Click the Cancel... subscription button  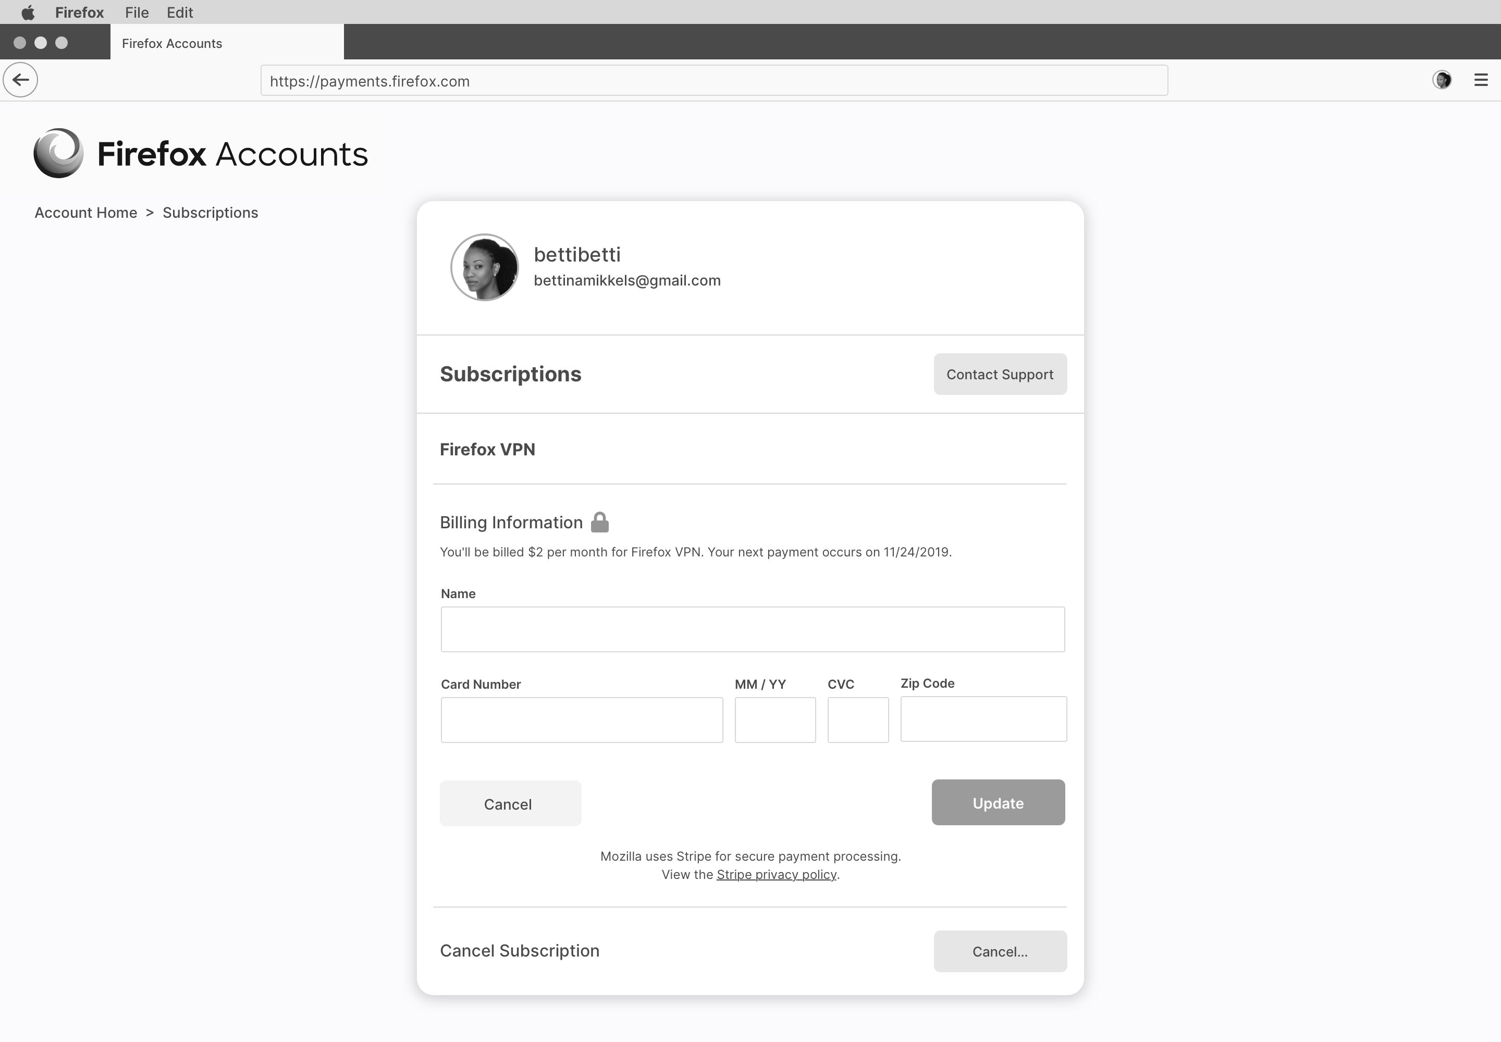1000,951
